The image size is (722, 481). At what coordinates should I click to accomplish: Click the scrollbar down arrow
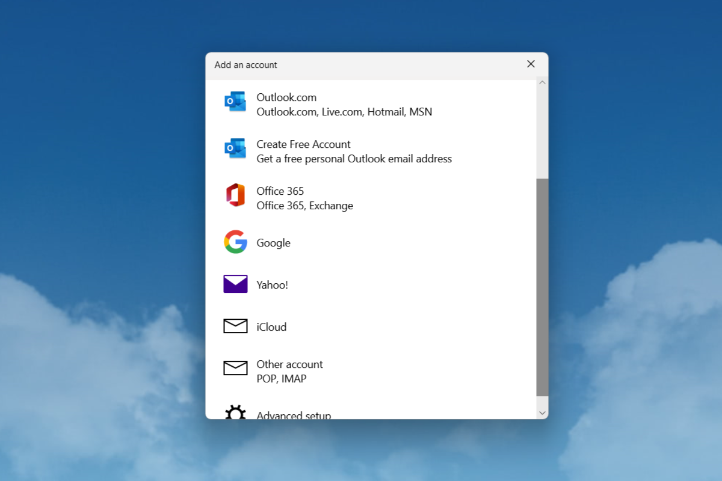(542, 413)
